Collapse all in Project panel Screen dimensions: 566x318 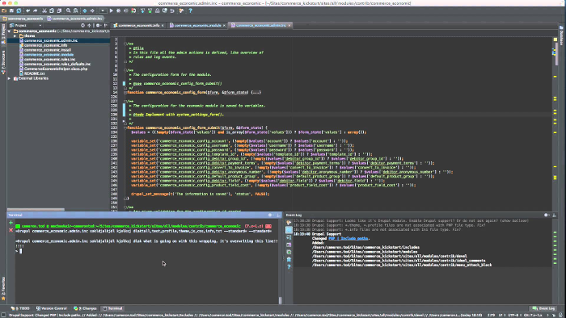pos(90,26)
